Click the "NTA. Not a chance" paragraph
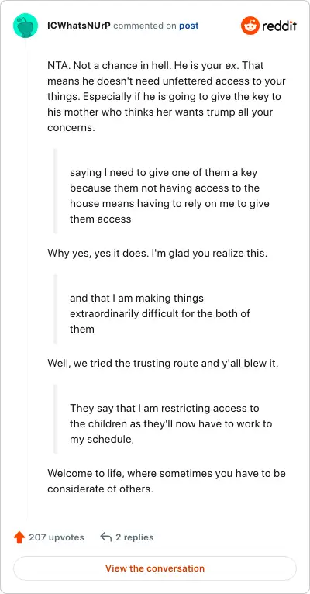The image size is (310, 594). point(167,96)
